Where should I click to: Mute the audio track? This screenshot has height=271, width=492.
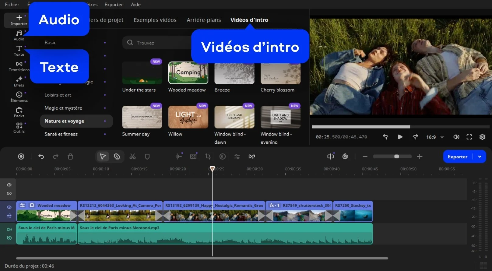pos(9,229)
